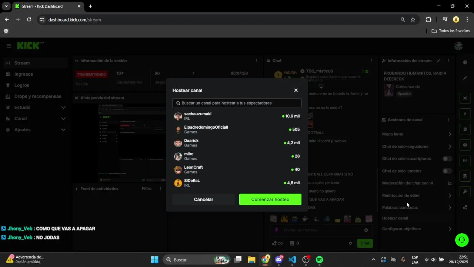The image size is (474, 267).
Task: Toggle Chat de solo-suscriptores switch
Action: (447, 159)
